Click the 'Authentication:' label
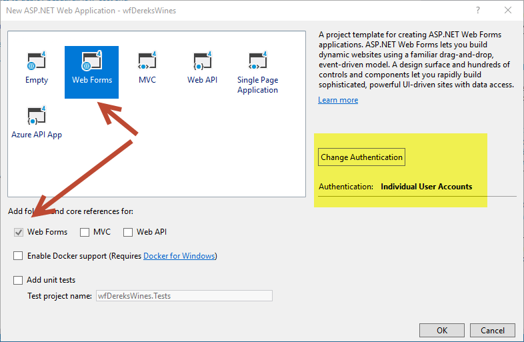Screen dimensions: 524x342 point(346,187)
